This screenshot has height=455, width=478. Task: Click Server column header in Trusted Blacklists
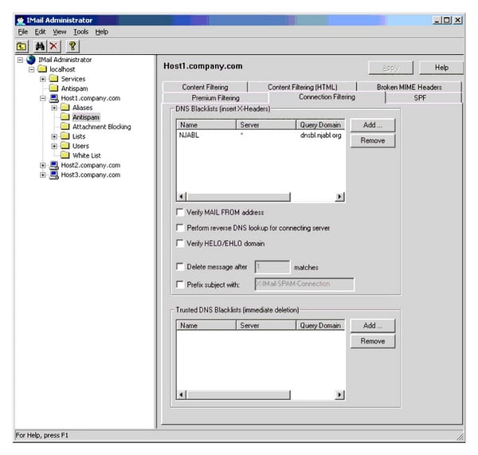(x=266, y=325)
